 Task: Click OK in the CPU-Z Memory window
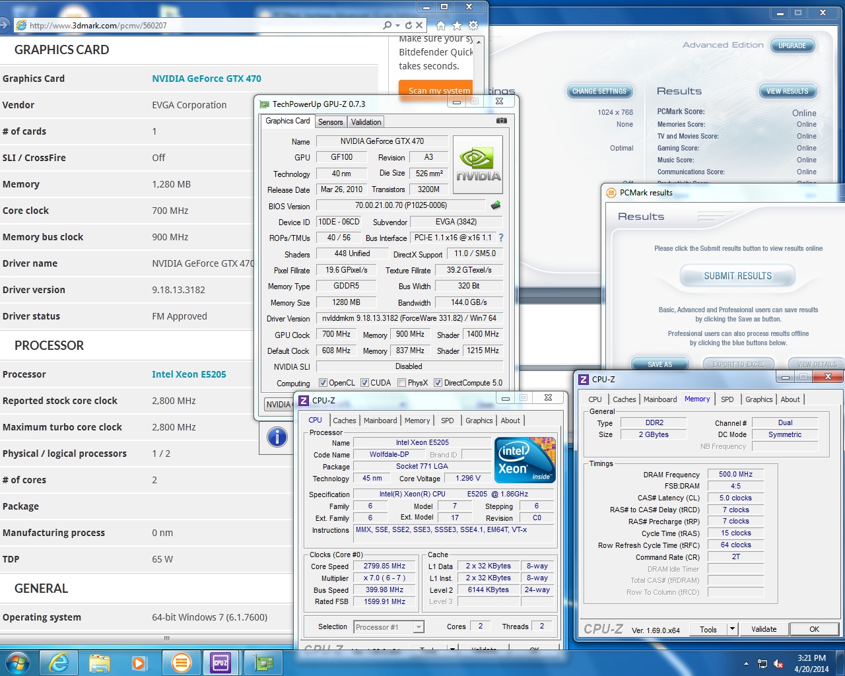814,629
